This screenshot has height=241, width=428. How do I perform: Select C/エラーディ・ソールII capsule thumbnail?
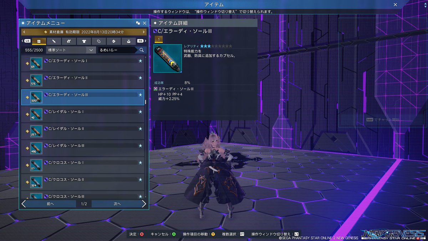tap(36, 80)
